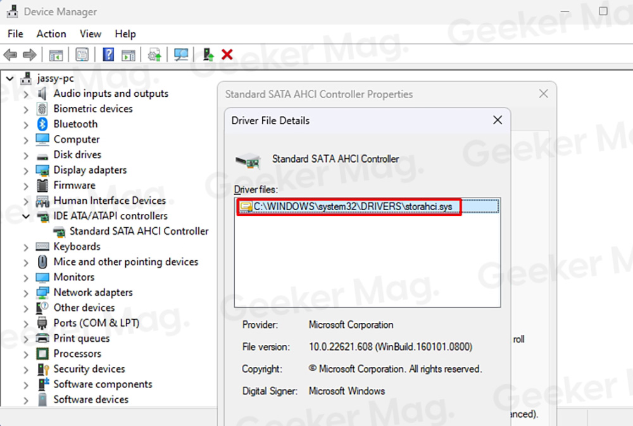Click the Scan for hardware changes monitor icon

[x=181, y=55]
